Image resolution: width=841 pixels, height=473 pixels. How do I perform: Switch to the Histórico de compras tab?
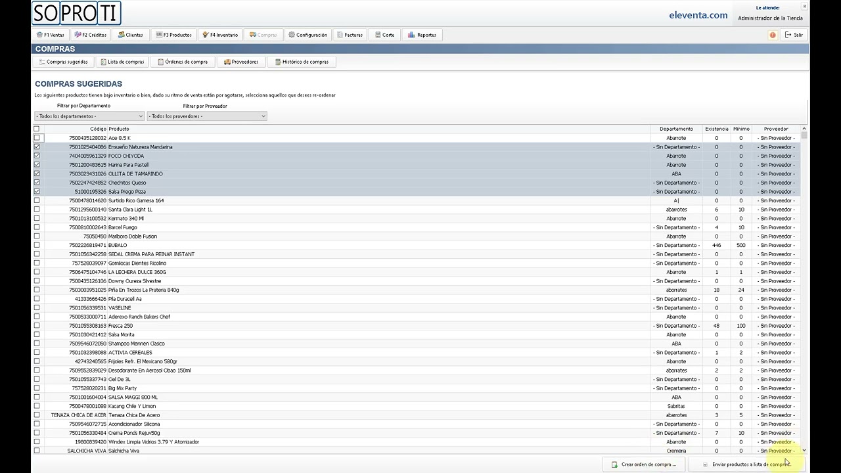(302, 62)
